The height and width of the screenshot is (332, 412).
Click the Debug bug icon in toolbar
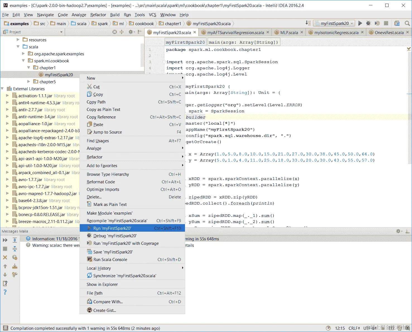click(368, 23)
